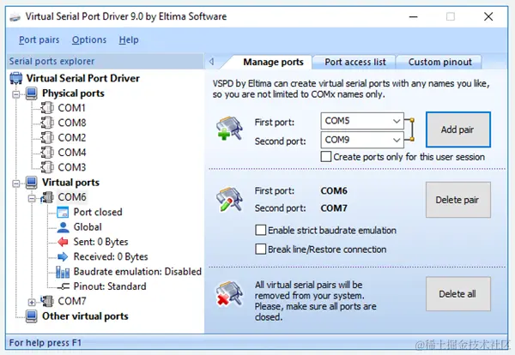
Task: Click the Delete all button
Action: pos(458,294)
